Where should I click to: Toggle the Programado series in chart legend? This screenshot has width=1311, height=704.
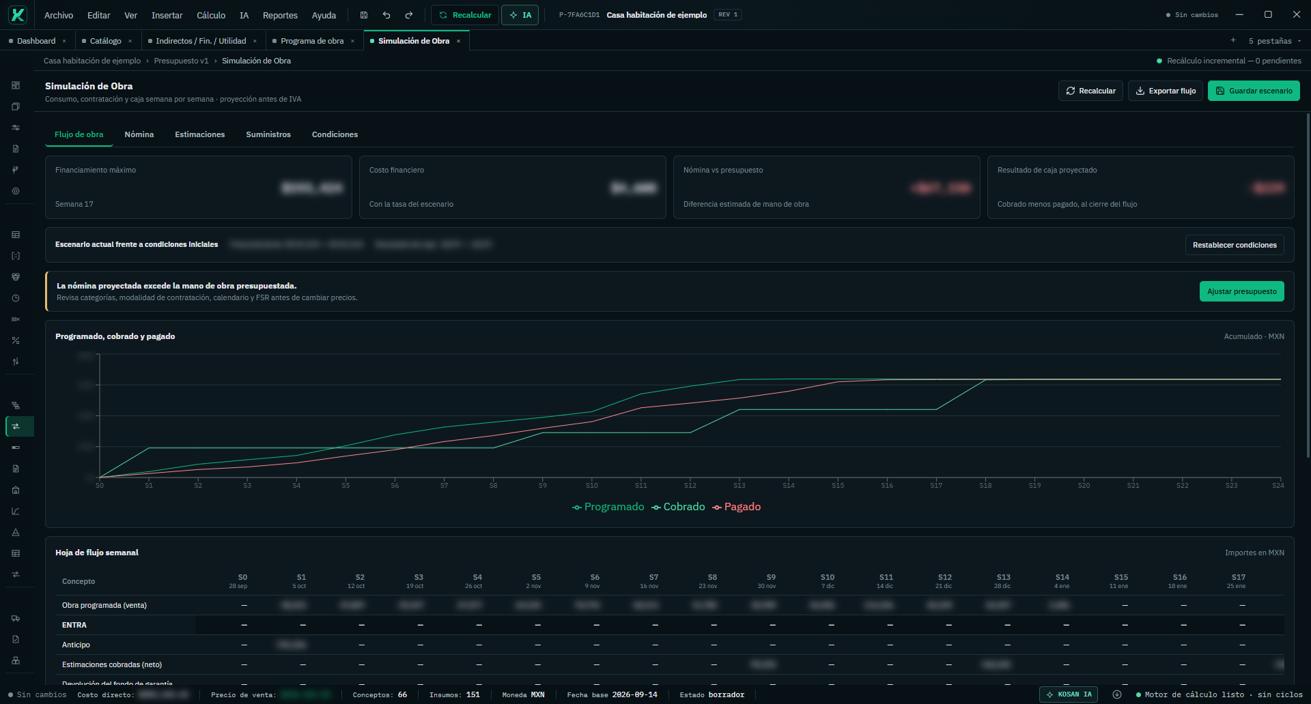608,507
